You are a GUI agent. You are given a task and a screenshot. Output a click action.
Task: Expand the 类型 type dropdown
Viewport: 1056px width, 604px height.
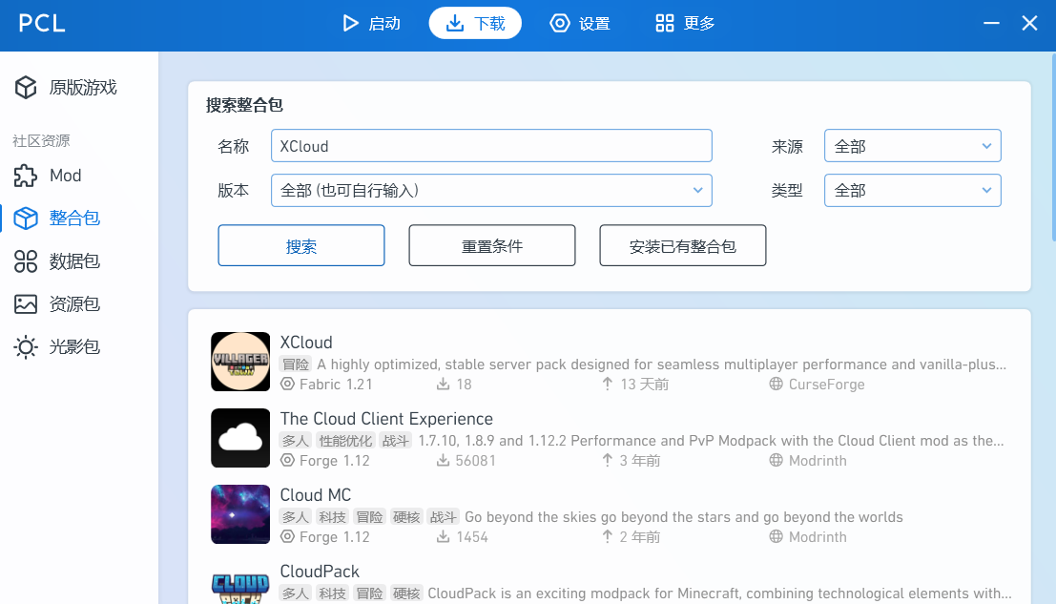point(913,191)
